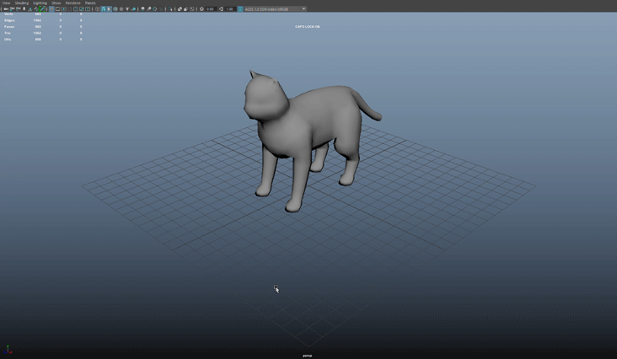Enable the Shadows icon
The height and width of the screenshot is (359, 617).
[133, 9]
